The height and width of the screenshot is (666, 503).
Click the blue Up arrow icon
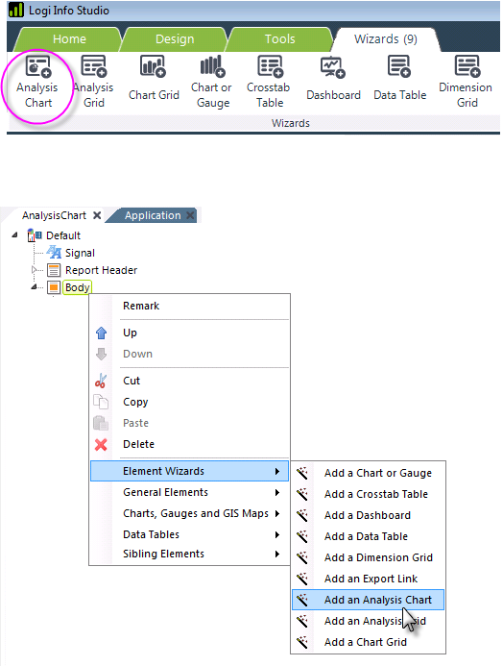101,333
